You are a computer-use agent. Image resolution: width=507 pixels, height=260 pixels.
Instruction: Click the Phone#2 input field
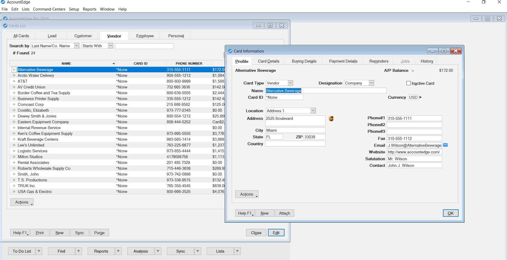[414, 125]
